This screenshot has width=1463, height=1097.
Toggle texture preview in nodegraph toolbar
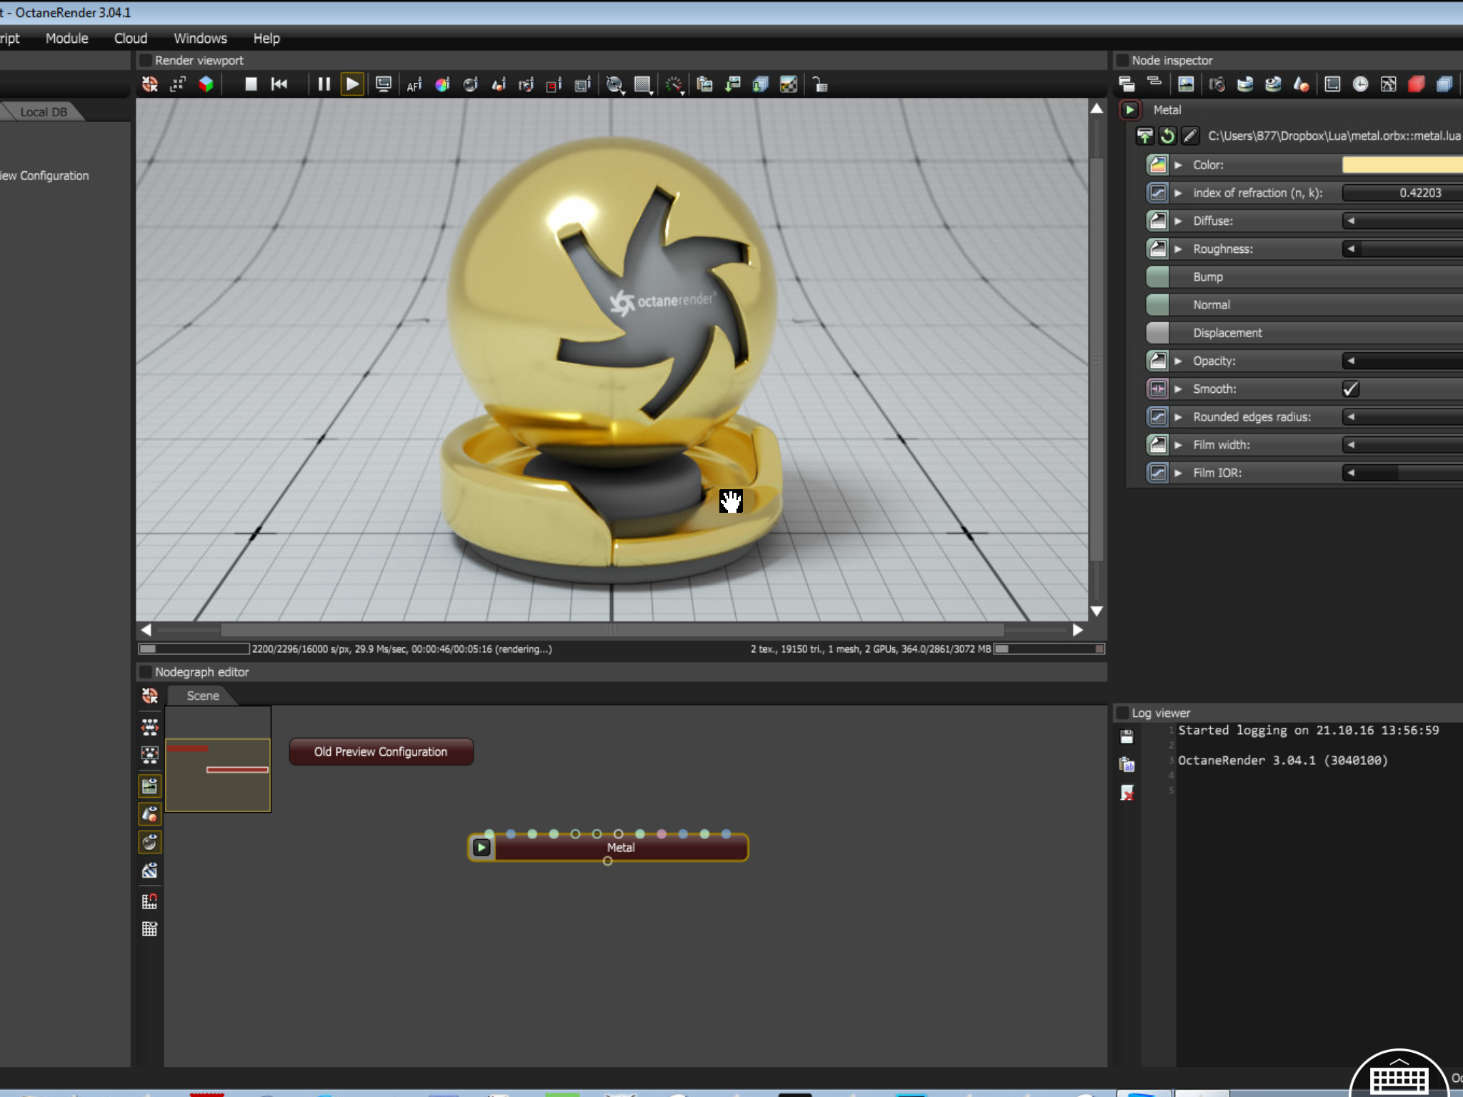[x=149, y=871]
